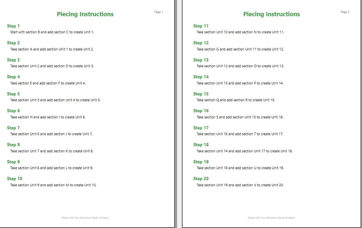362x228 pixels.
Task: Click the Piecing Instructions title on Page 2
Action: tap(271, 14)
